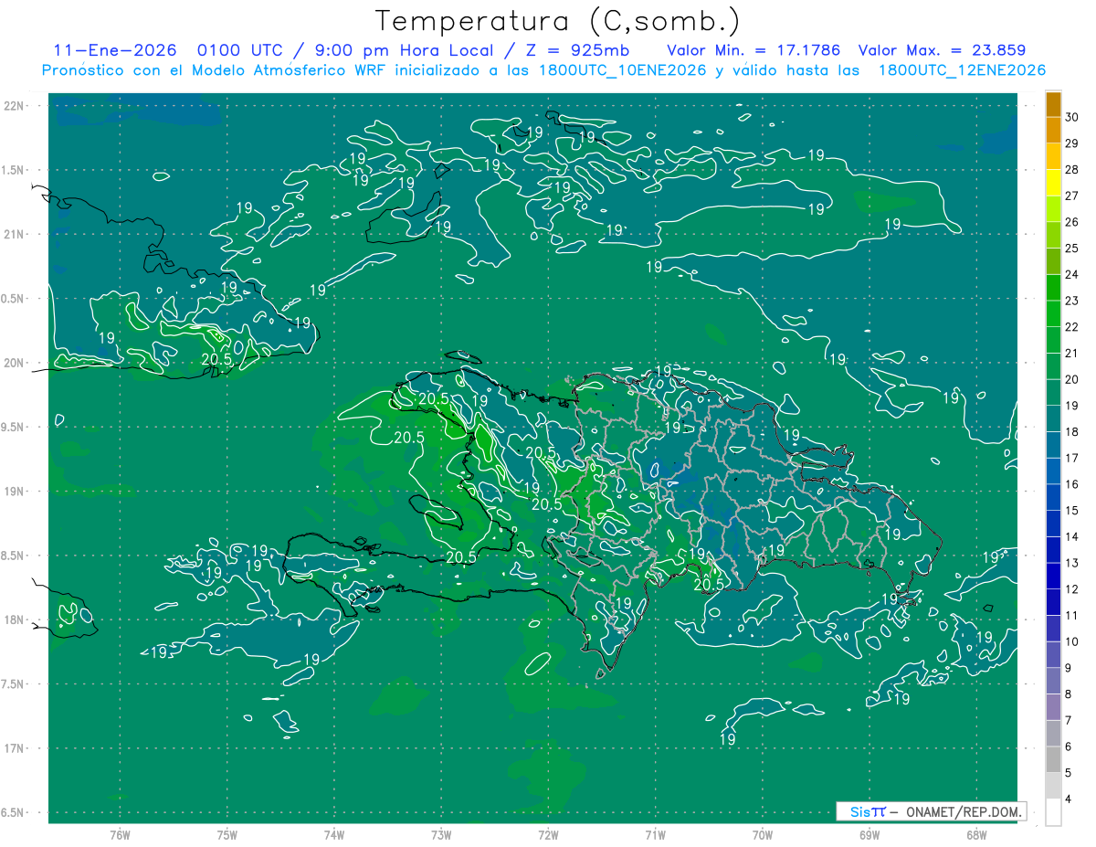1096x847 pixels.
Task: Click gray legend swatch between 5 and 6
Action: [x=1053, y=760]
